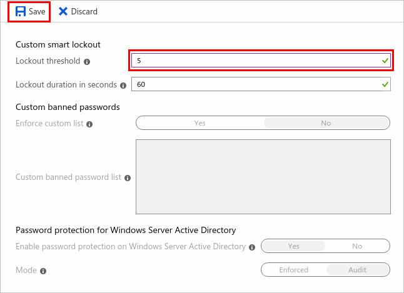Set Enforce custom list to Yes
Screen dimensions: 404x293
(200, 123)
